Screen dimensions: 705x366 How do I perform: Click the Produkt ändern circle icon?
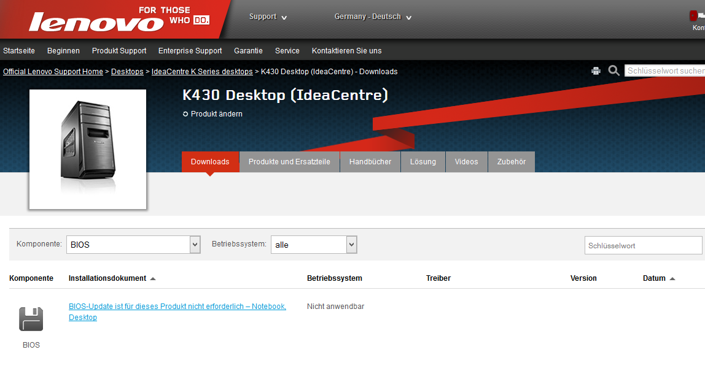[185, 114]
